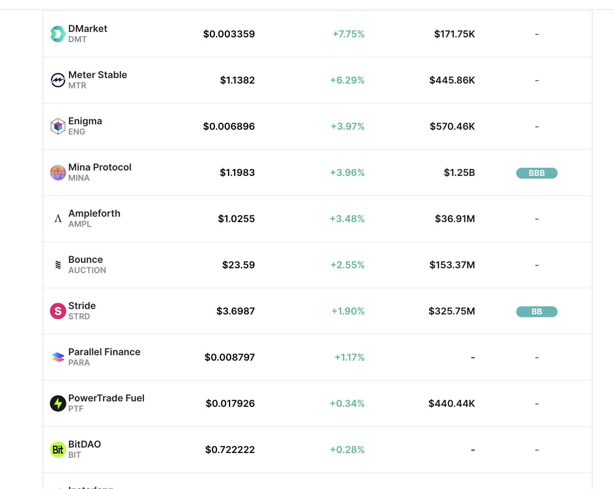Open the Meter Stable asset link
The height and width of the screenshot is (489, 614).
(x=97, y=75)
